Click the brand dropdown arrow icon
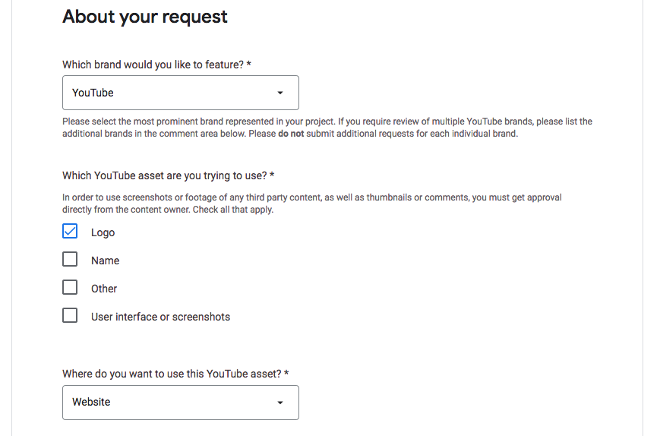 click(x=280, y=93)
